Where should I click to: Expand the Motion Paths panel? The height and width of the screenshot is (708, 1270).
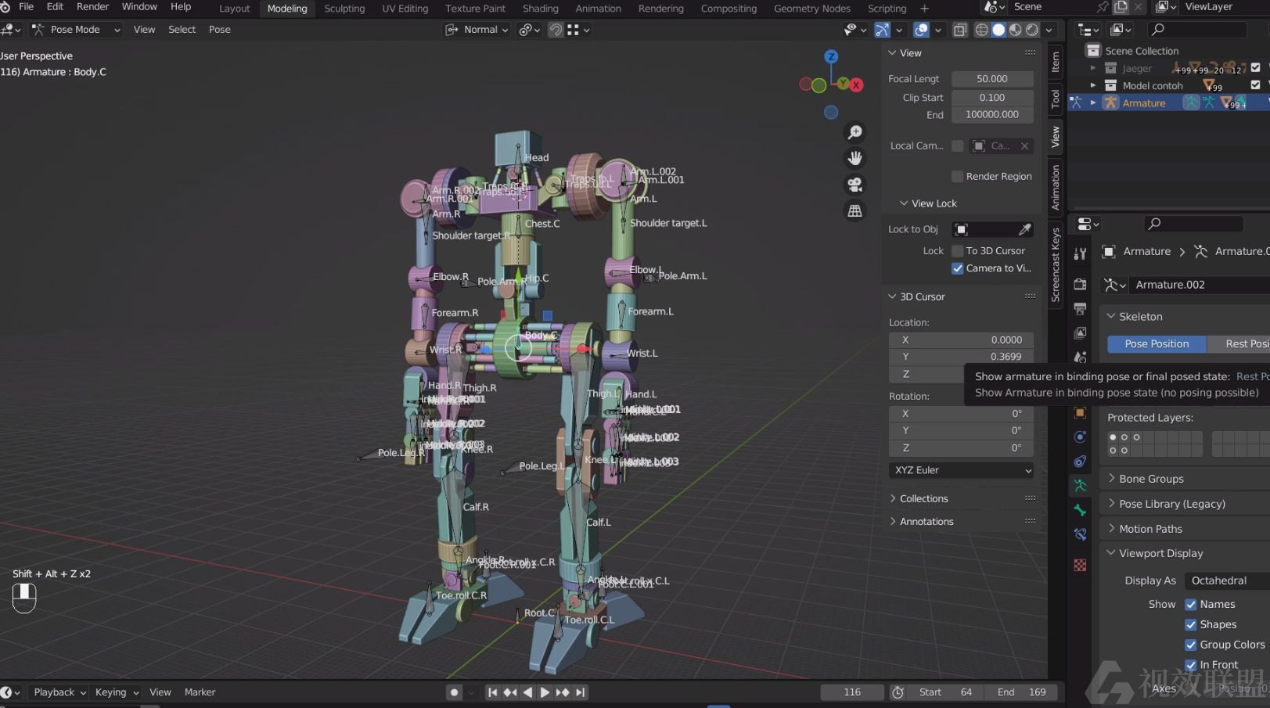coord(1185,529)
